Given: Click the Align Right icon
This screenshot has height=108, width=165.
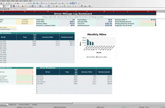Looking at the screenshot, I should tap(35, 6).
